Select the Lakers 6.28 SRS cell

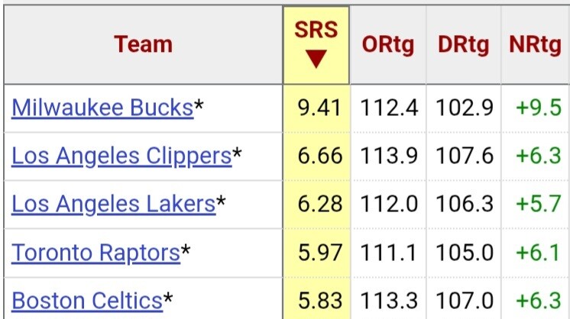pyautogui.click(x=316, y=204)
